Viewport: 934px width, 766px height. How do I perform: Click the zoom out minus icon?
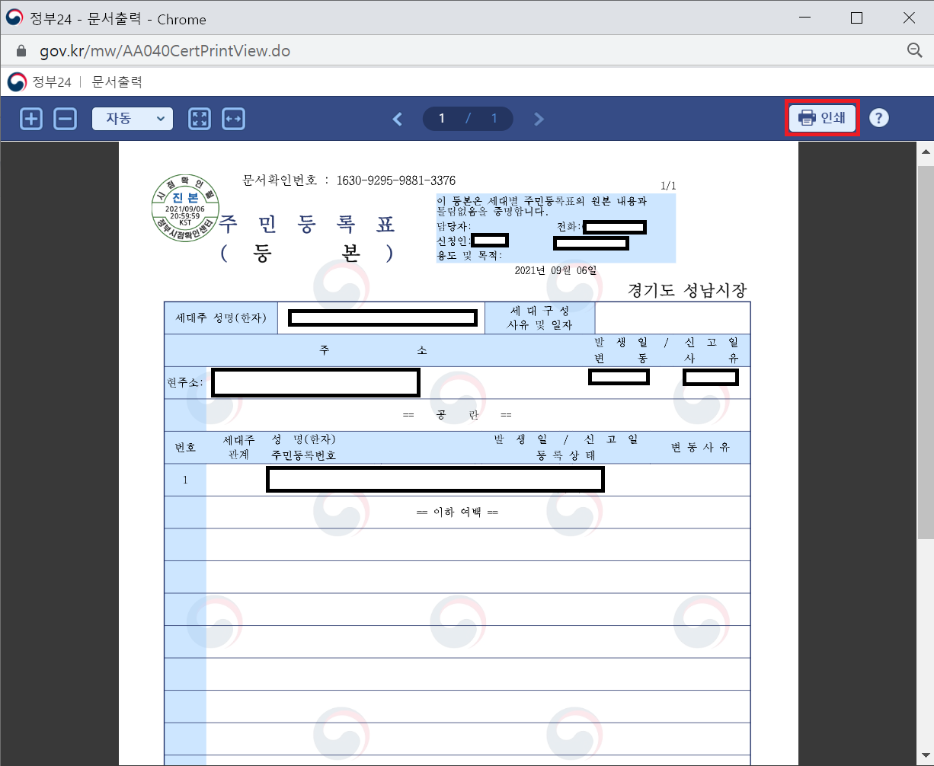pos(66,119)
